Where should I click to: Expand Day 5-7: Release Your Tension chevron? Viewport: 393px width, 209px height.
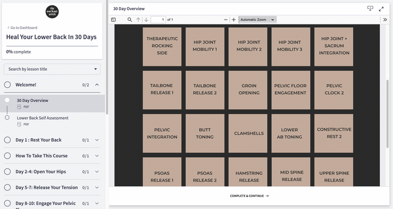pyautogui.click(x=97, y=187)
